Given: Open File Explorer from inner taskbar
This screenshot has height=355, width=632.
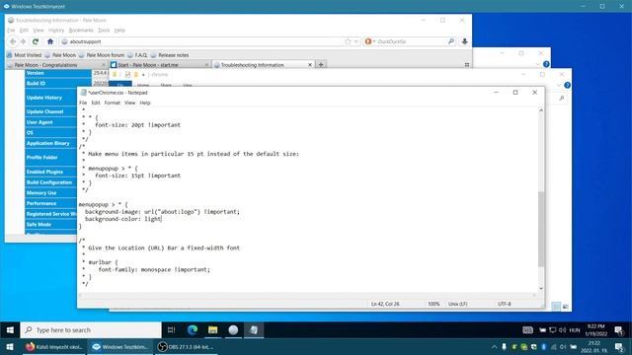Looking at the screenshot, I should (x=213, y=330).
